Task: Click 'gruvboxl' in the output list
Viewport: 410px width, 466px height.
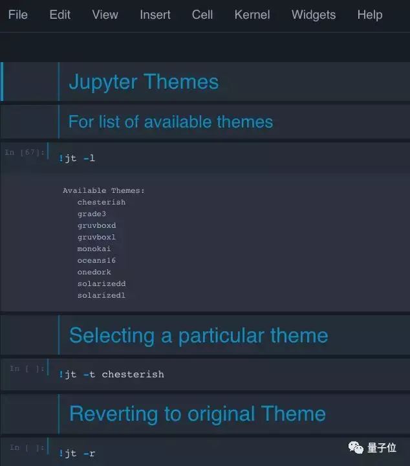Action: click(x=96, y=237)
